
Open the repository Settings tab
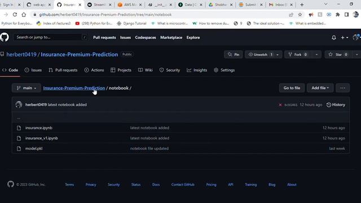[x=224, y=70]
